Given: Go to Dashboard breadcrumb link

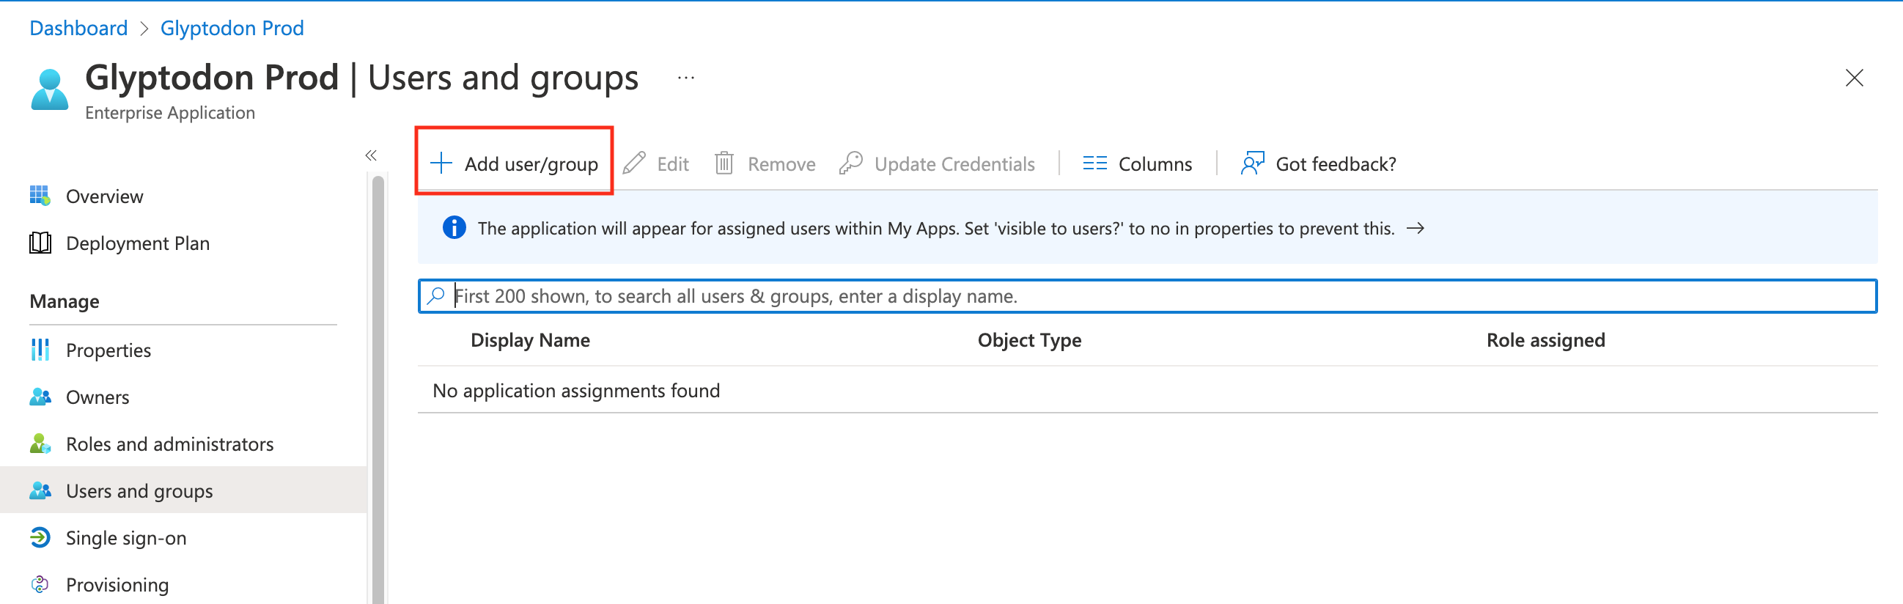Looking at the screenshot, I should [x=78, y=28].
